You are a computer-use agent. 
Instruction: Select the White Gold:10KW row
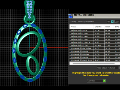(95, 54)
